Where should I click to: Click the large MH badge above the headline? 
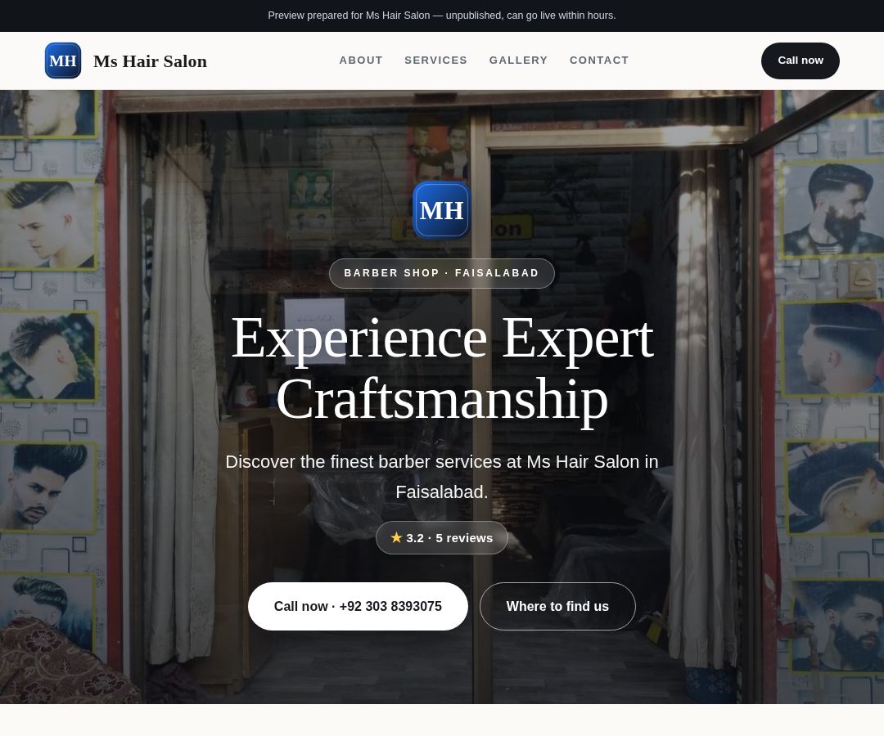(441, 210)
